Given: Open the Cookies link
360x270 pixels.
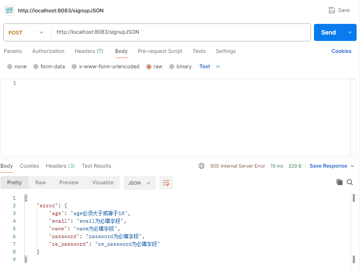Looking at the screenshot, I should [341, 51].
